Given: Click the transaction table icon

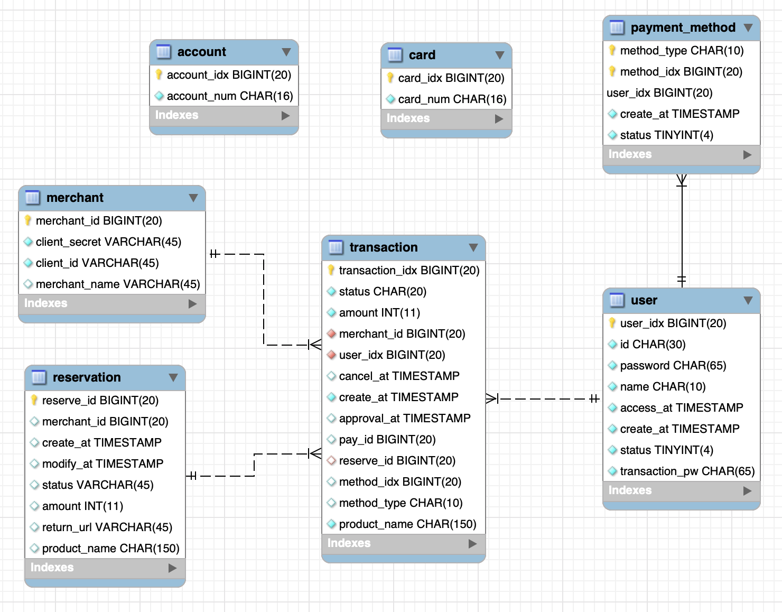Looking at the screenshot, I should coord(336,247).
